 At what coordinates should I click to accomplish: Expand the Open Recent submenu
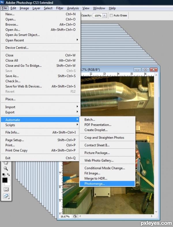point(77,40)
